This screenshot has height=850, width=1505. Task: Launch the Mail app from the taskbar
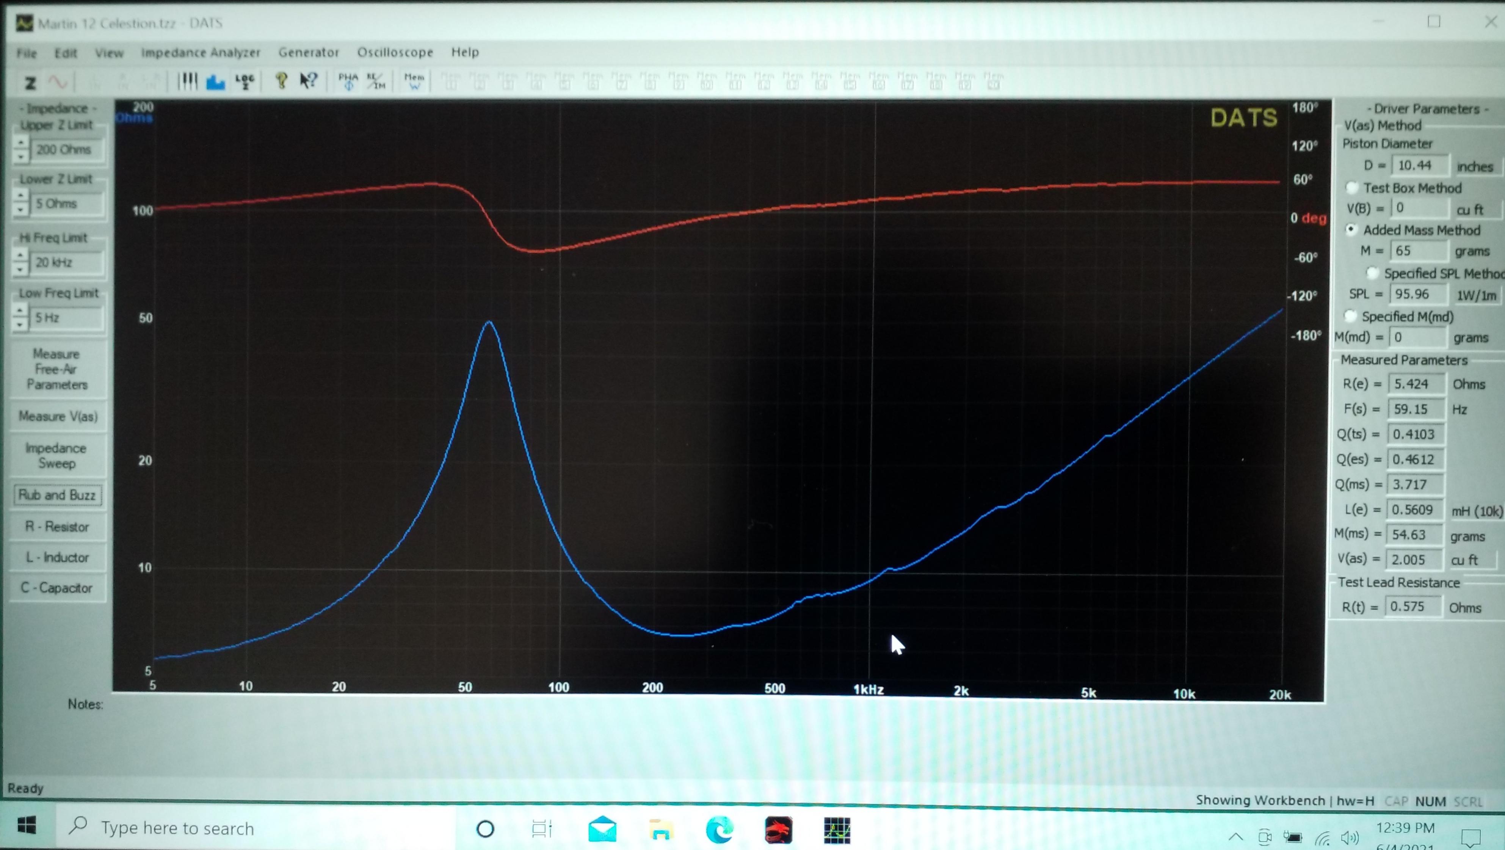(x=602, y=829)
